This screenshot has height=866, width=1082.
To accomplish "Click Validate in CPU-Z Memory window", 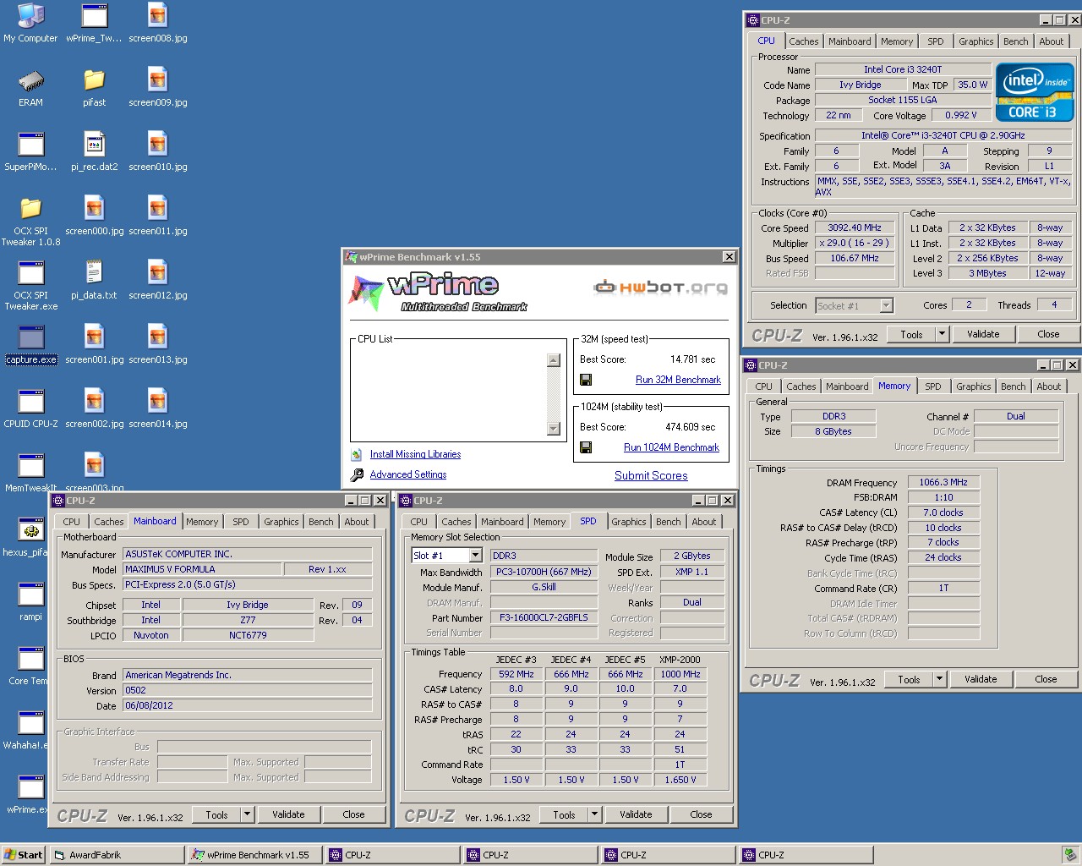I will tap(981, 679).
